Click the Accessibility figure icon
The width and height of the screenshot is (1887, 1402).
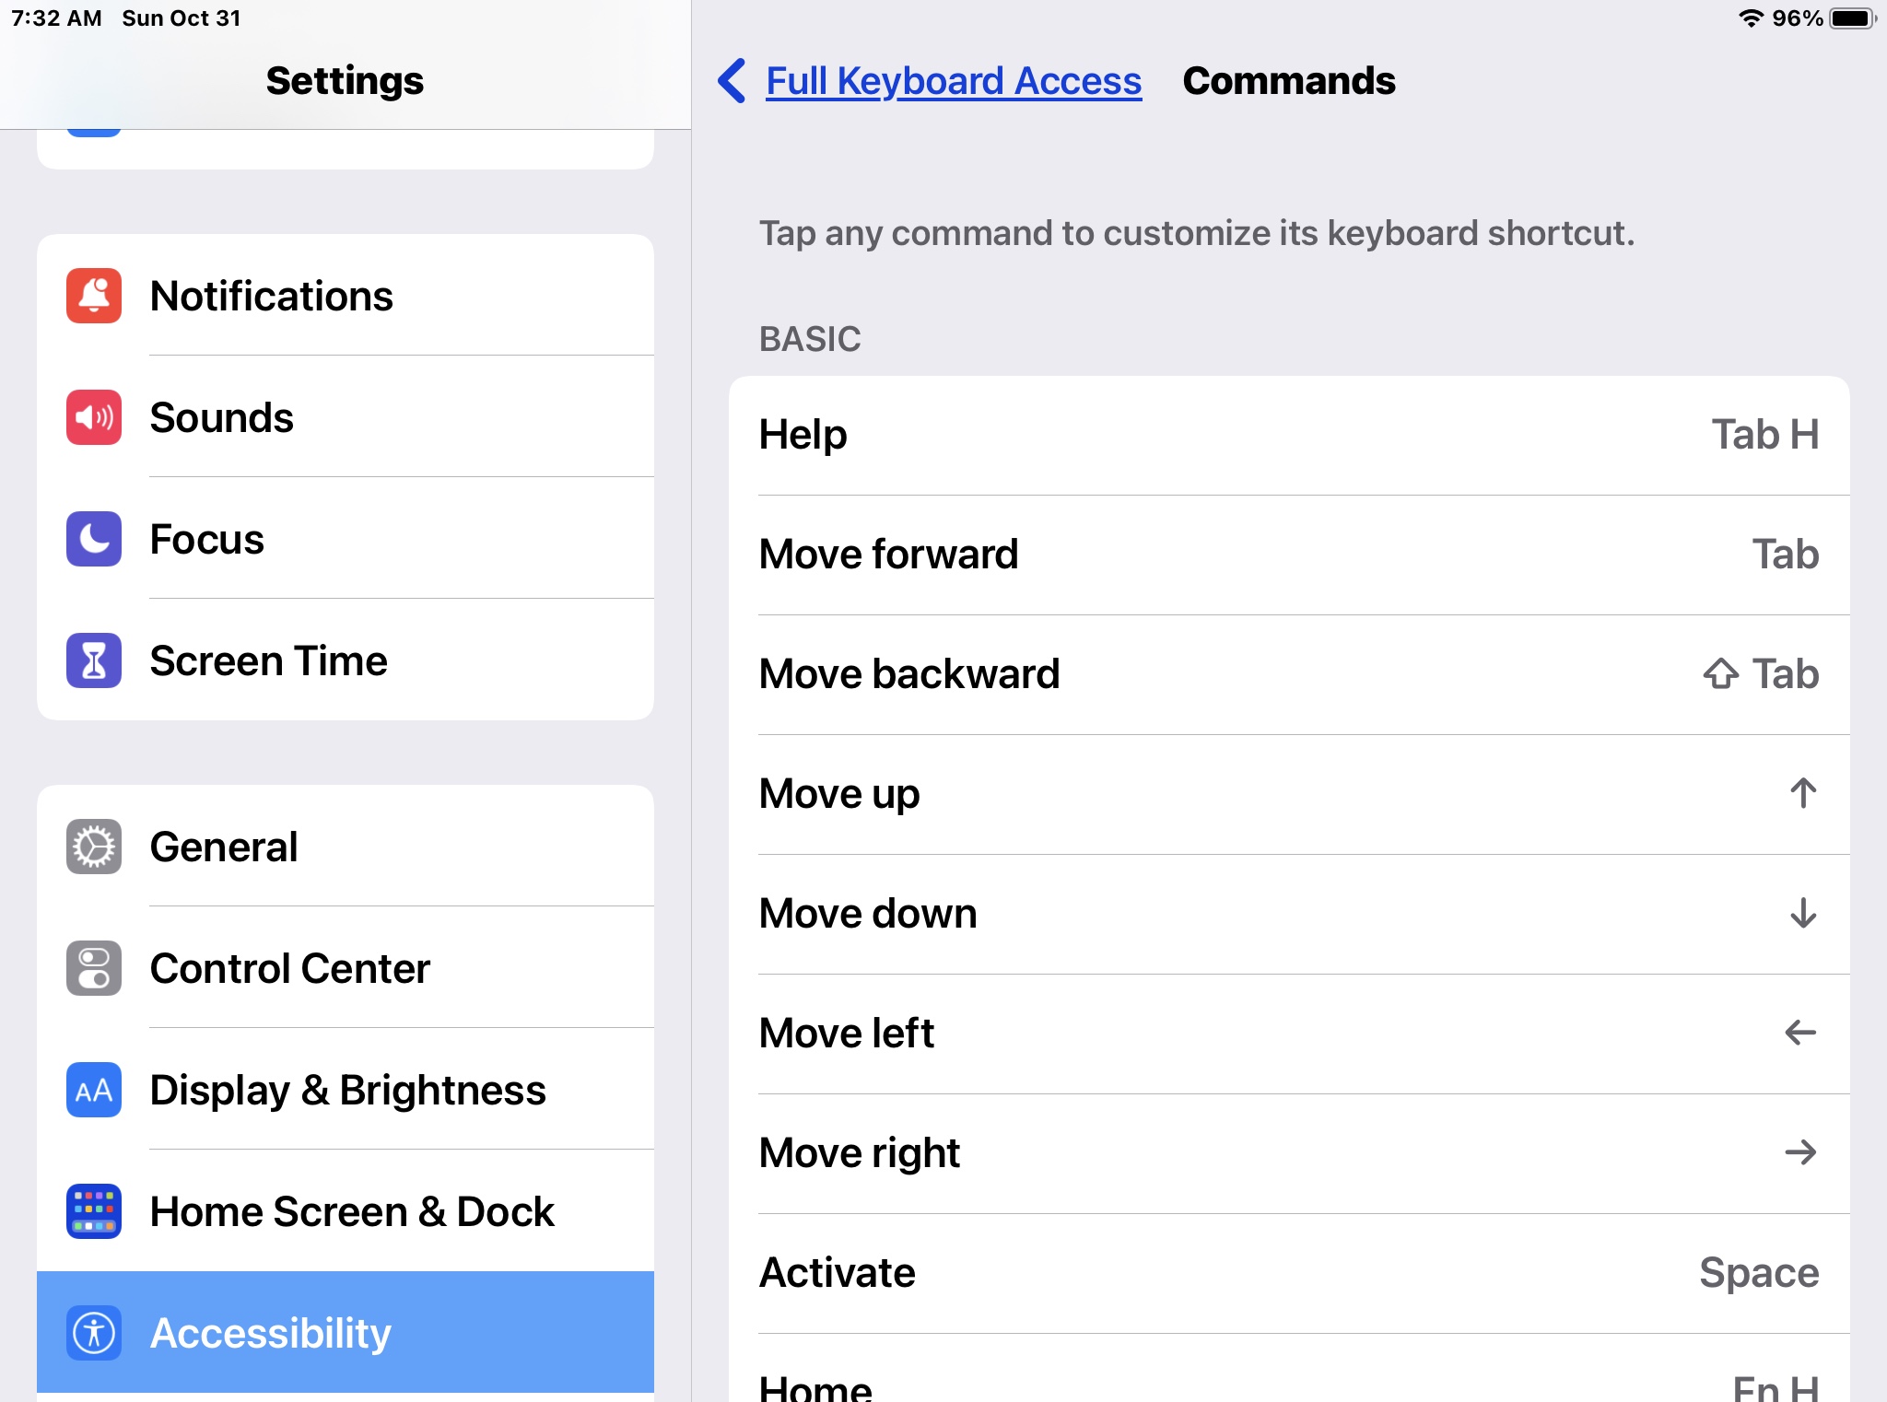(92, 1332)
